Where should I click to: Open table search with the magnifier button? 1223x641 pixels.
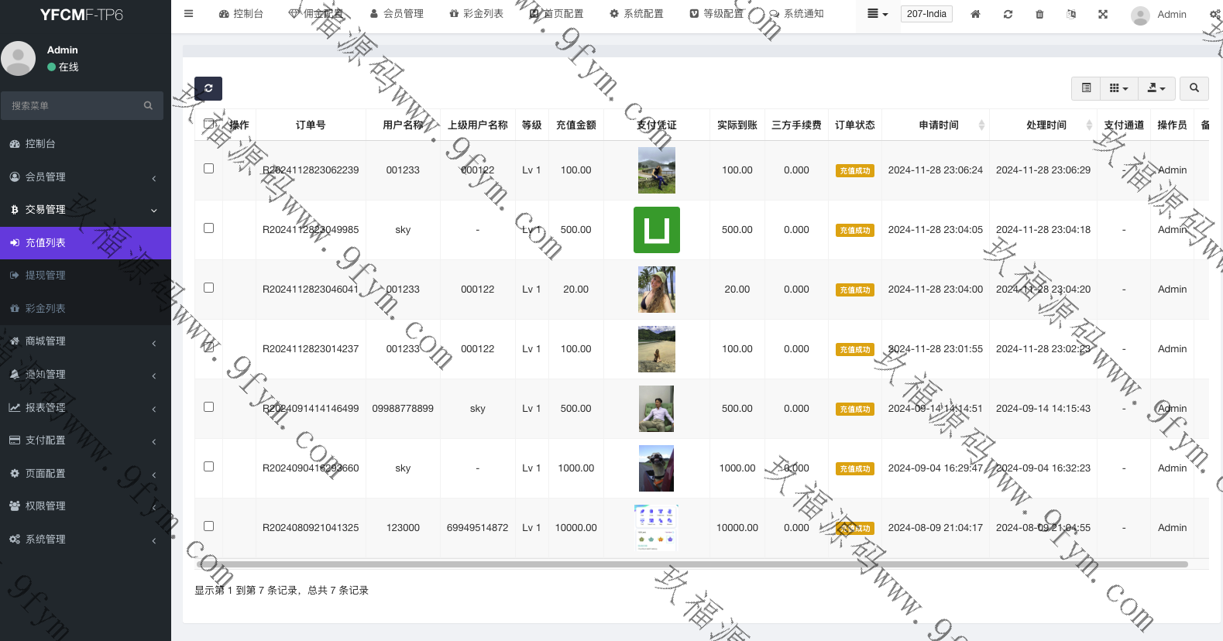(x=1194, y=88)
